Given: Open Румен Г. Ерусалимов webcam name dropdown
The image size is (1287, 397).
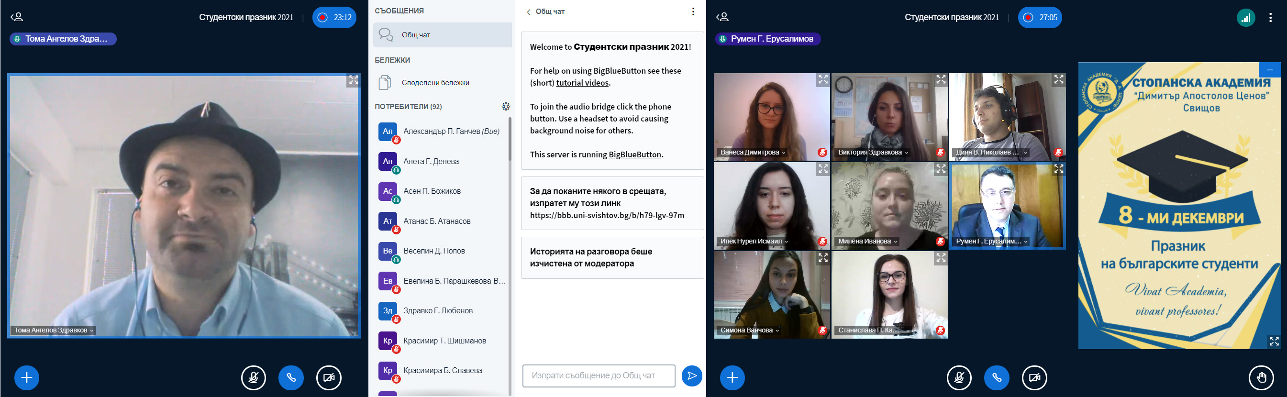Looking at the screenshot, I should coord(991,241).
